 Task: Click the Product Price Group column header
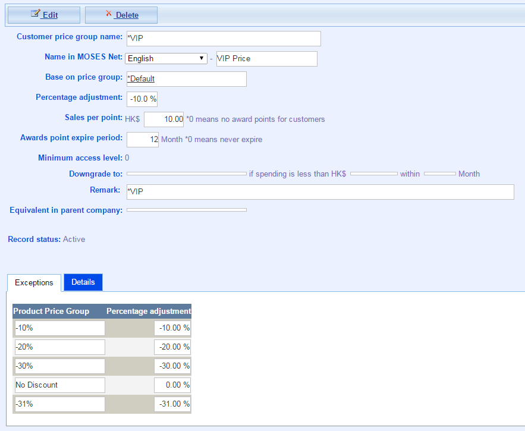[x=51, y=311]
